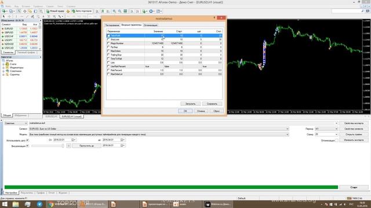
Task: Open the Journal tab in tester
Action: point(63,193)
